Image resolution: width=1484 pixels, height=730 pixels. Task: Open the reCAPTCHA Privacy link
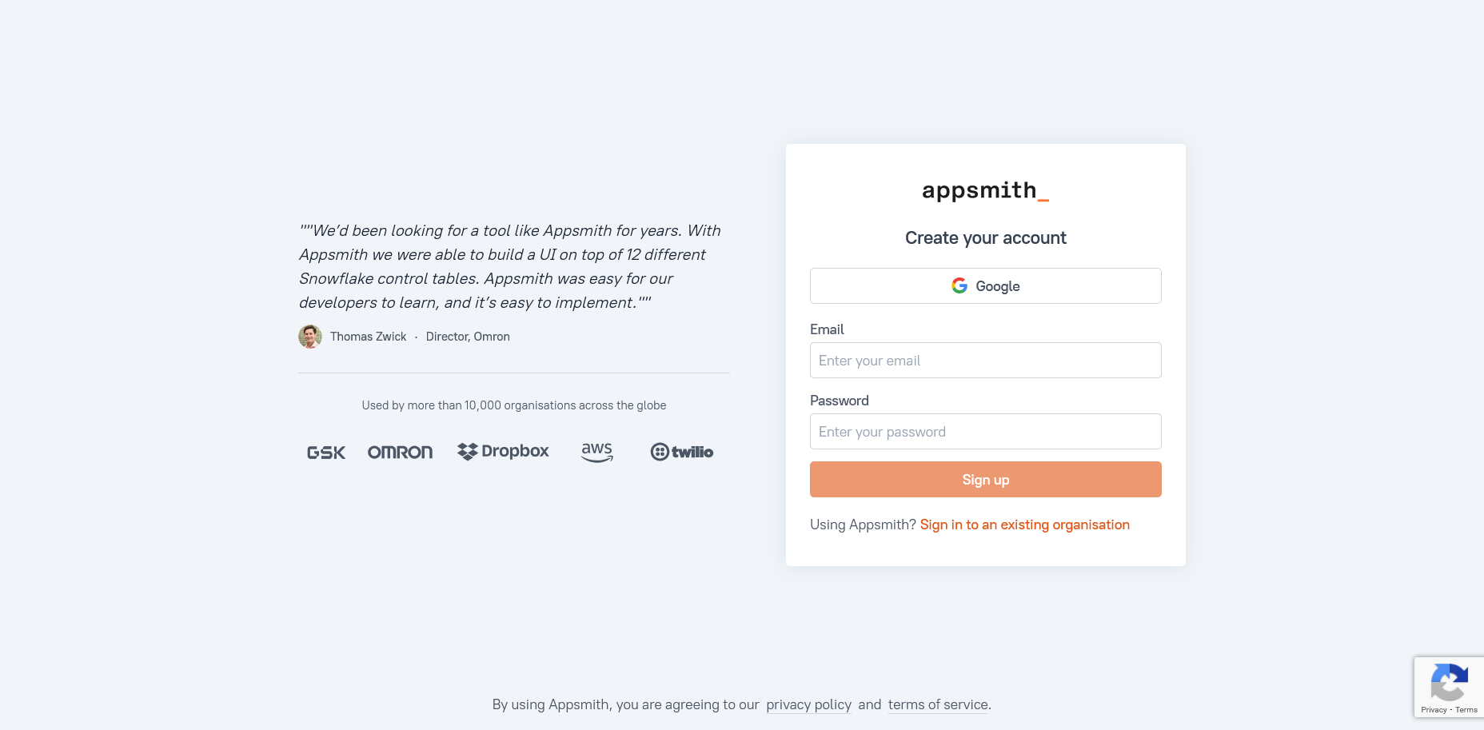(x=1434, y=710)
